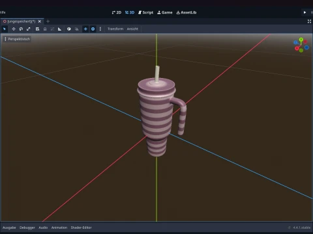Open the Ausgabe bottom panel
The height and width of the screenshot is (234, 313).
(9, 227)
